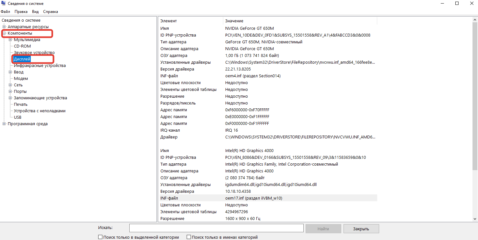Viewport: 478px width, 240px height.
Task: Select Звуковое устройство in the tree
Action: (x=34, y=53)
